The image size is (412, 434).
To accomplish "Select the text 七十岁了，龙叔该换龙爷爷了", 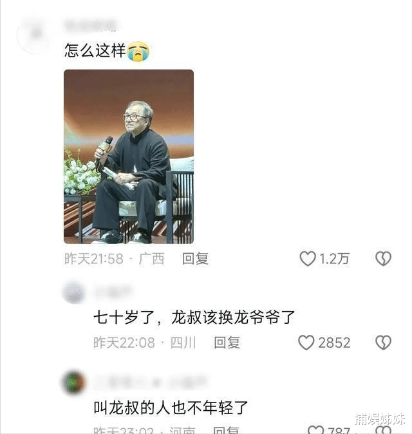I will 194,317.
